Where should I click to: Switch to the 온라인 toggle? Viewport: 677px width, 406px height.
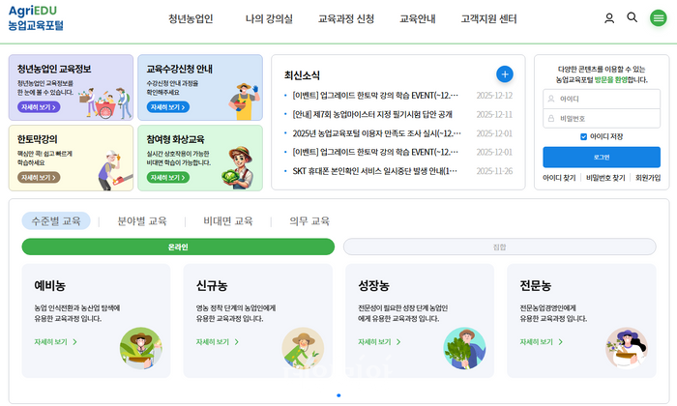(x=178, y=246)
